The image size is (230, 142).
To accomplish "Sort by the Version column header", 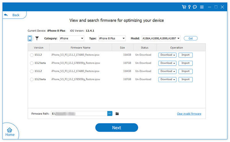I will [x=39, y=48].
